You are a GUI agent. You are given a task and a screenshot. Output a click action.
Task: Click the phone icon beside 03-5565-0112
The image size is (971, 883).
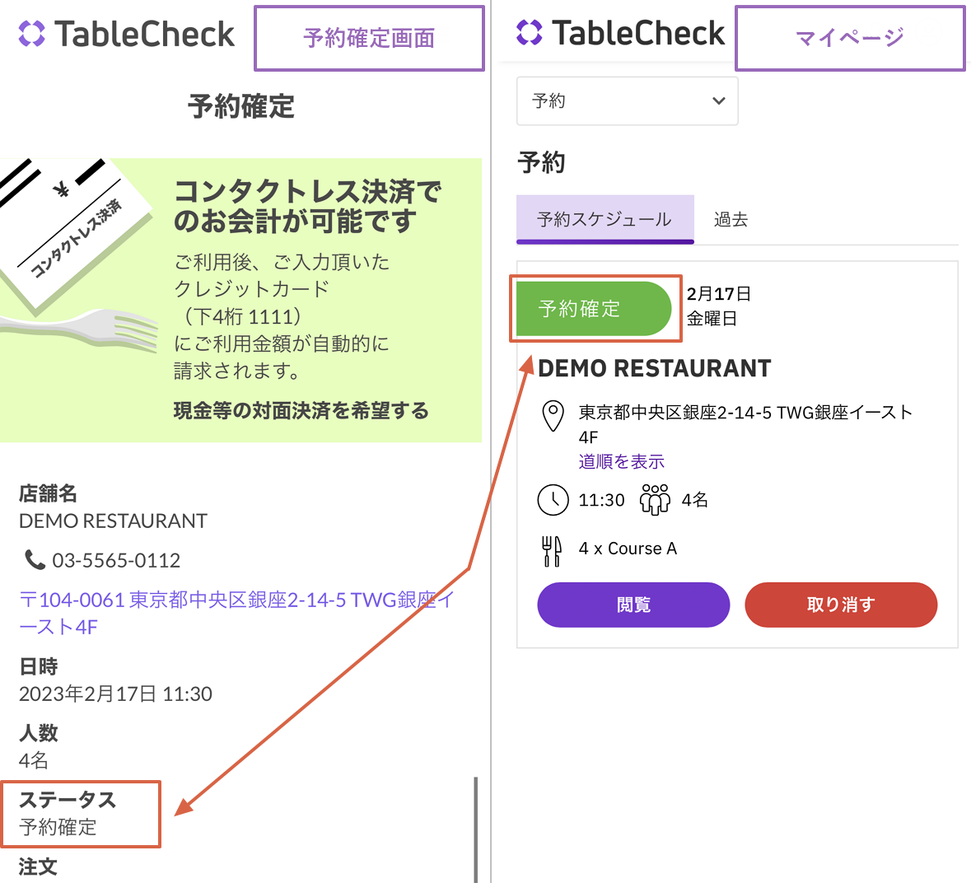[35, 560]
